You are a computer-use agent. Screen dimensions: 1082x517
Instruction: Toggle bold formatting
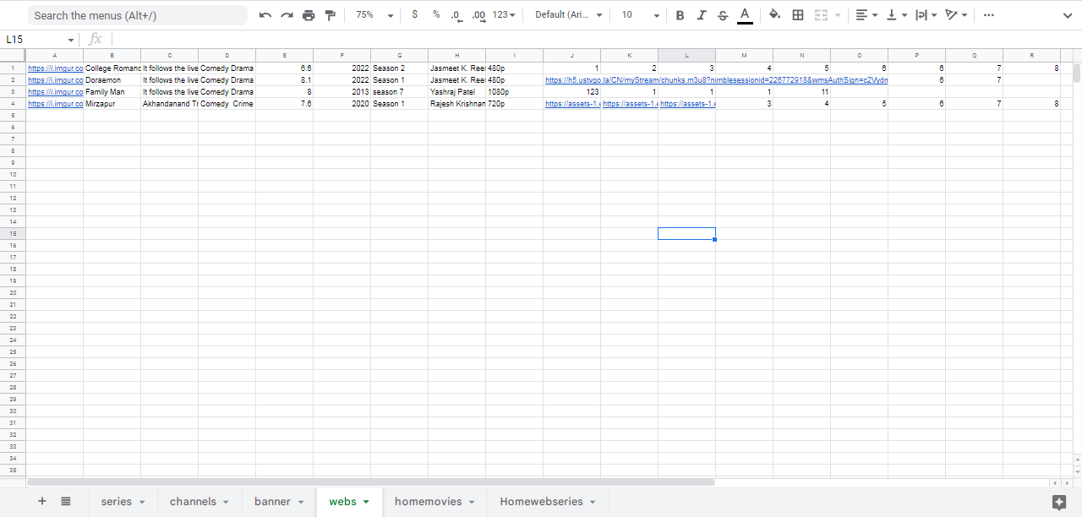[680, 15]
